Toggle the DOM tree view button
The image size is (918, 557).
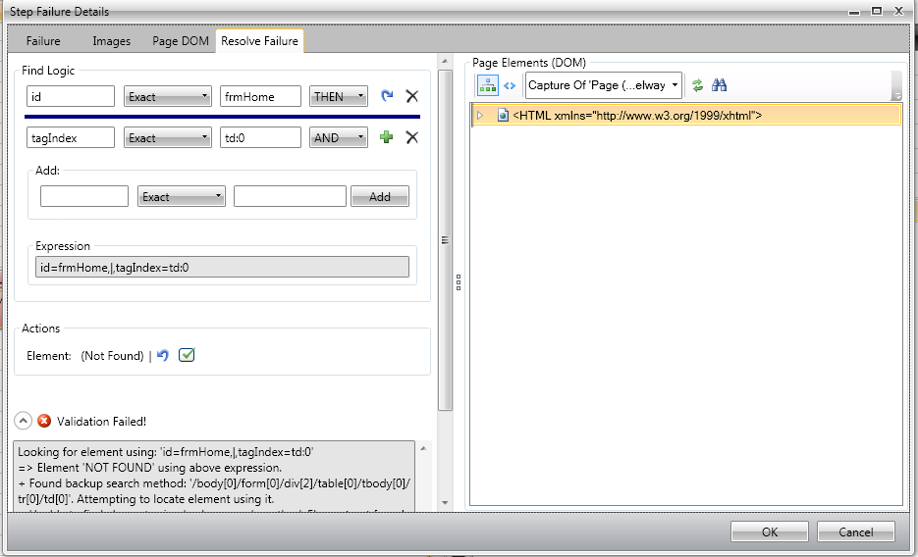(x=488, y=85)
